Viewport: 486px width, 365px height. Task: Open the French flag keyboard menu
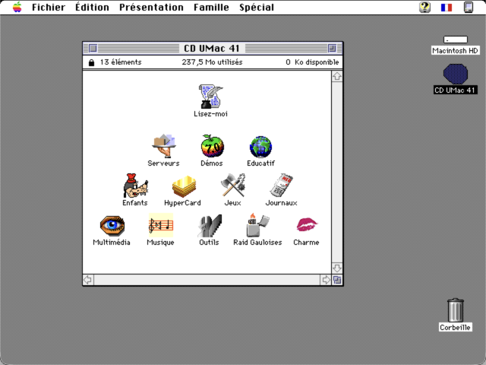447,8
